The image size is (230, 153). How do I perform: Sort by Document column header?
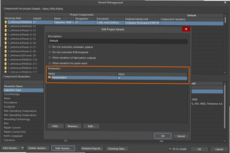point(110,19)
